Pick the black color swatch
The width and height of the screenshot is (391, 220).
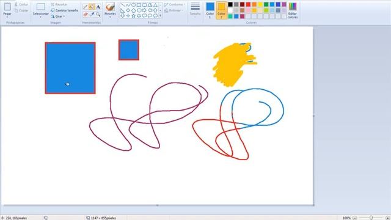[230, 4]
